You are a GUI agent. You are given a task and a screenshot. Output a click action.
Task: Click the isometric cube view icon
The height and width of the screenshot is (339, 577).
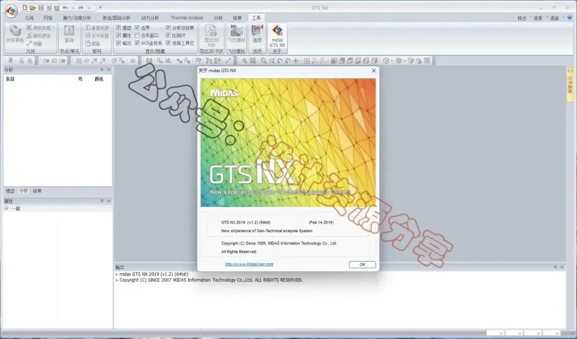pyautogui.click(x=386, y=61)
